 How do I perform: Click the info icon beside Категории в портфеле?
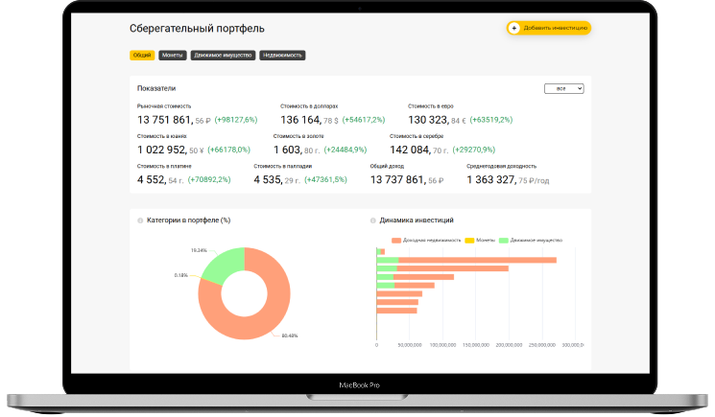[x=140, y=220]
